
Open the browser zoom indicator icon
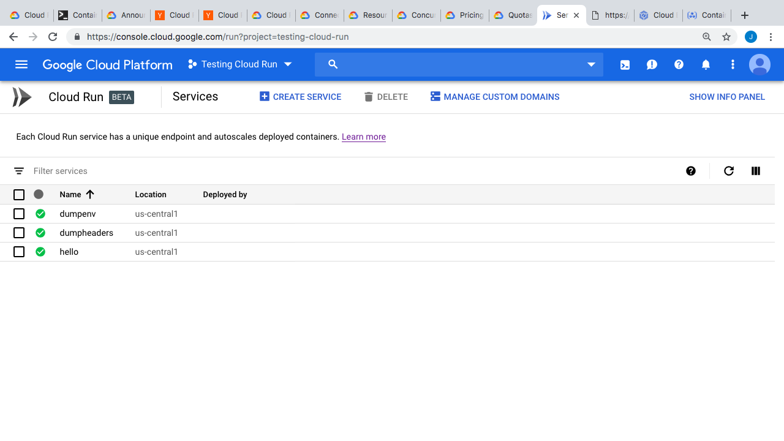click(707, 37)
